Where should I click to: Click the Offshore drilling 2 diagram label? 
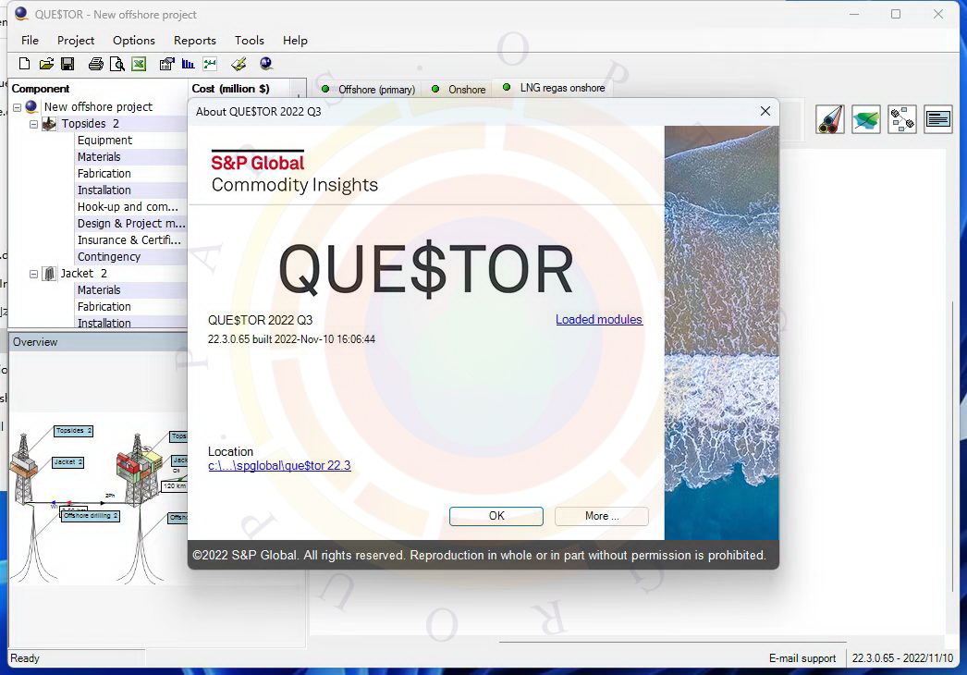click(90, 515)
